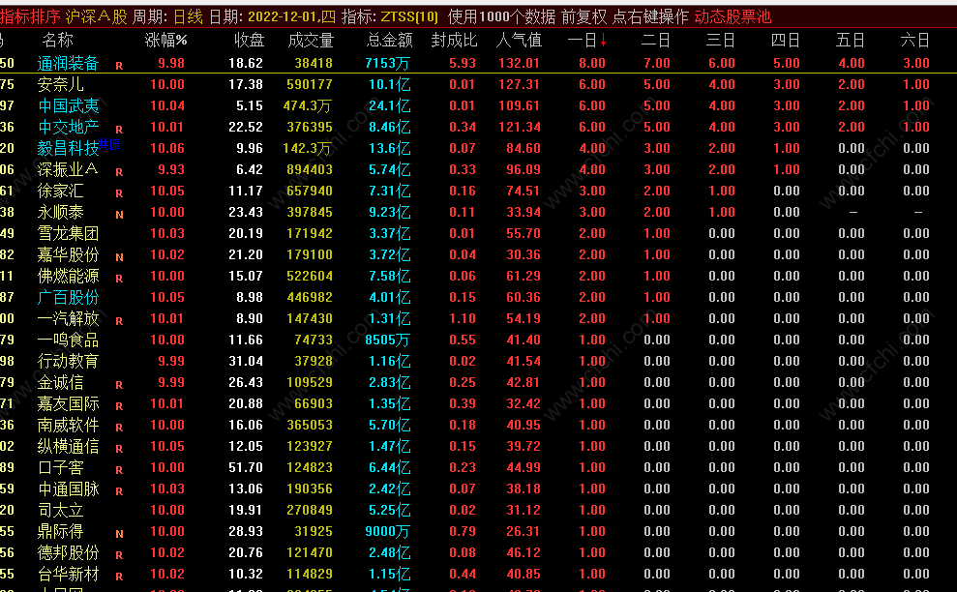Click the R marker beside 金诚信
Image resolution: width=957 pixels, height=592 pixels.
click(x=120, y=386)
